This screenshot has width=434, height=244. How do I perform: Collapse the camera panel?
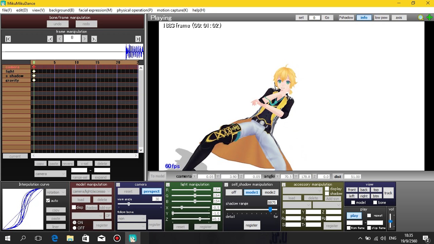[x=118, y=185]
